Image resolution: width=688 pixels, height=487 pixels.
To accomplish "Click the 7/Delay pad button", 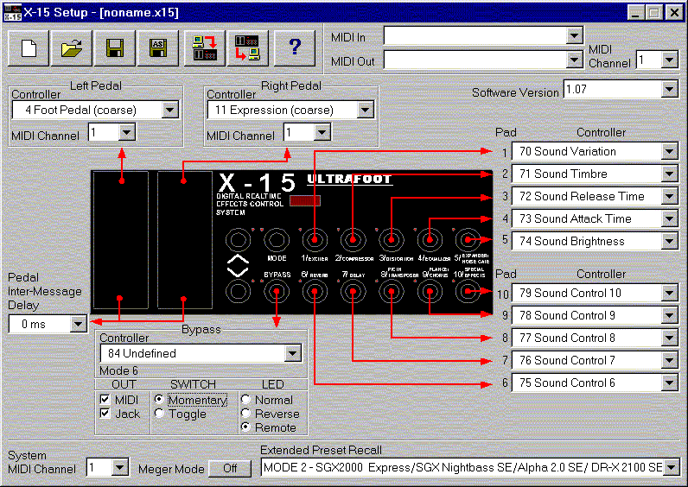I will pyautogui.click(x=353, y=292).
